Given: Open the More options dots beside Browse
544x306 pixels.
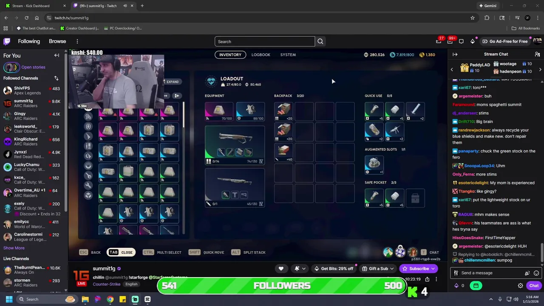Looking at the screenshot, I should 77,41.
